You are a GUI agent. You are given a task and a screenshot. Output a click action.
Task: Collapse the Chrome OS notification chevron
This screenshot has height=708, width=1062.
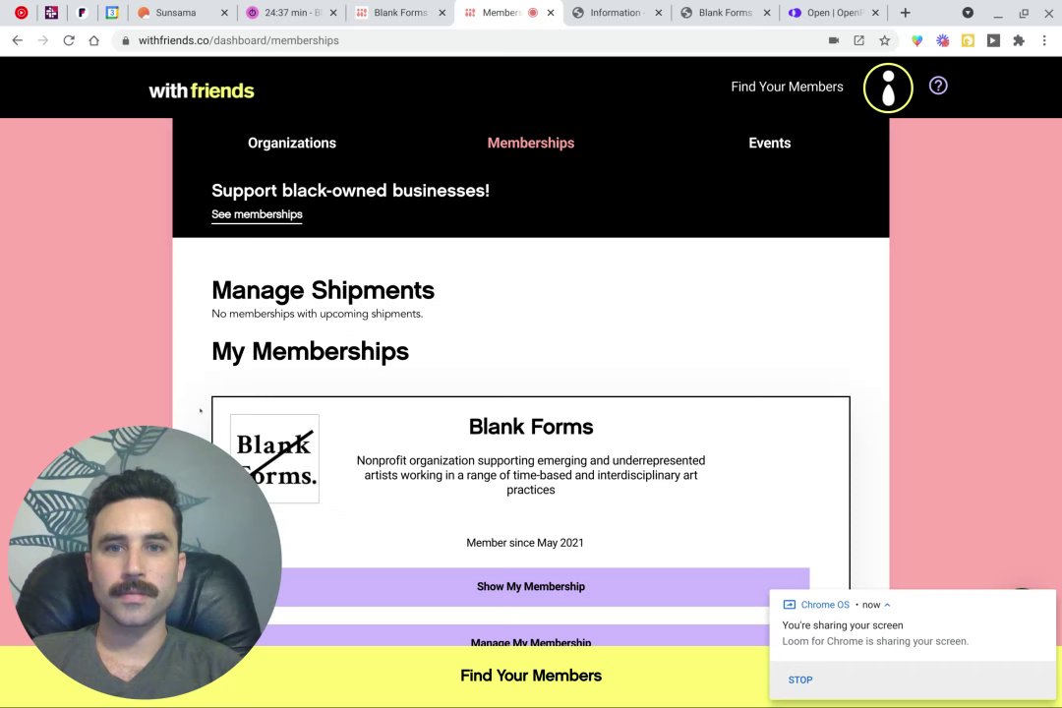point(887,605)
